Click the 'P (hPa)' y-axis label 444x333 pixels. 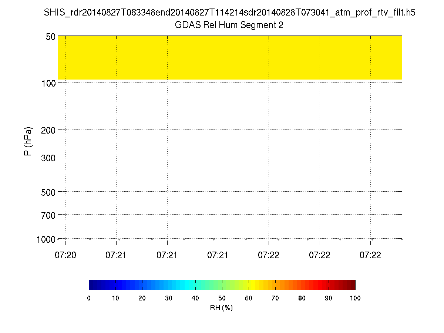(x=28, y=142)
